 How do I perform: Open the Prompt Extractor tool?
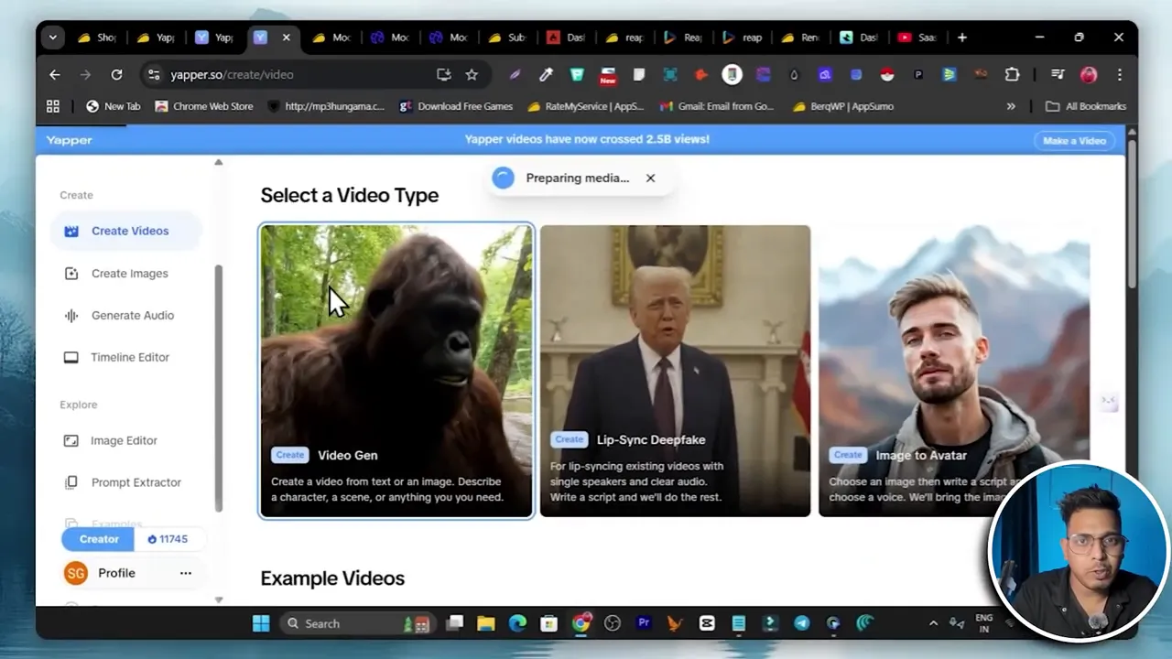click(x=136, y=482)
